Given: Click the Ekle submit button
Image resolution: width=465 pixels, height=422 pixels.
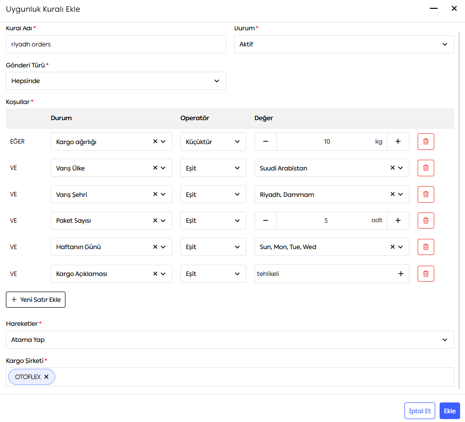Looking at the screenshot, I should pyautogui.click(x=449, y=411).
